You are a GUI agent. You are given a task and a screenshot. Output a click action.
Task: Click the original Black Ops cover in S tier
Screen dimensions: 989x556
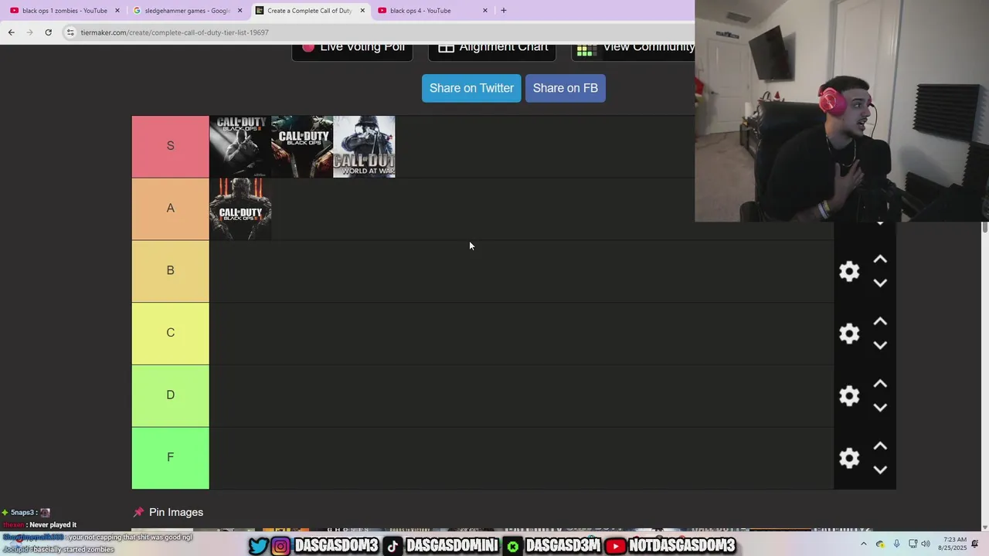coord(302,147)
